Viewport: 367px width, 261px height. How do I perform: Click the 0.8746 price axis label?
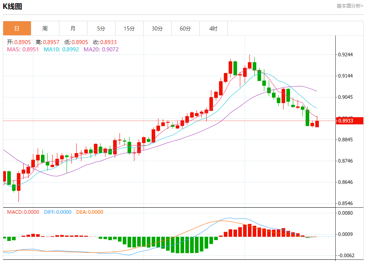[345, 161]
